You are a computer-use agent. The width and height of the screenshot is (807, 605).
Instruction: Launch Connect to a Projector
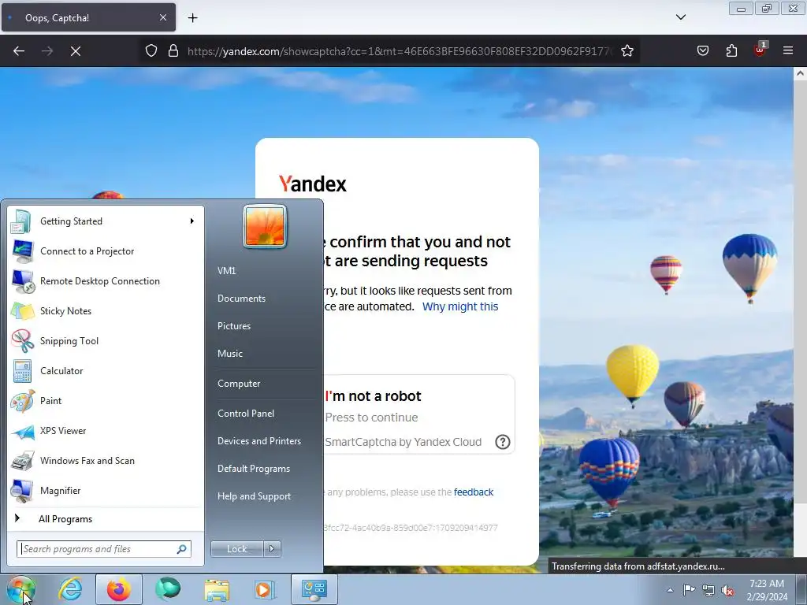pos(106,251)
